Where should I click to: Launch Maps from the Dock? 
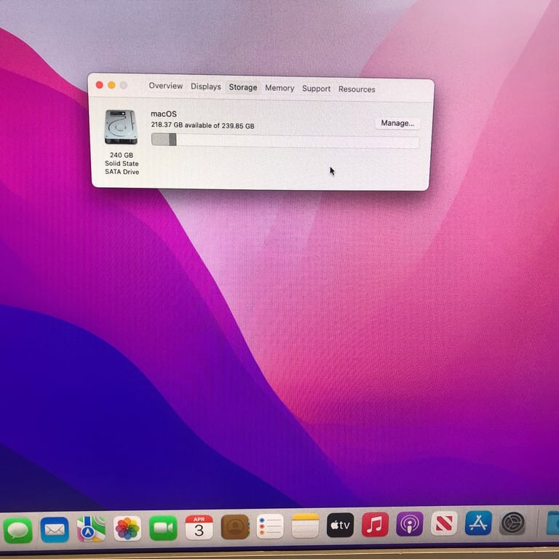(91, 528)
